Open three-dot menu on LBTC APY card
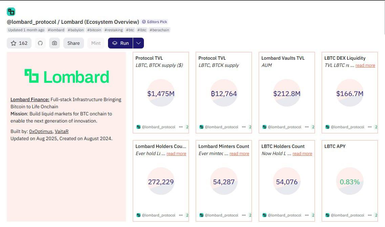385x227 pixels. coord(370,215)
